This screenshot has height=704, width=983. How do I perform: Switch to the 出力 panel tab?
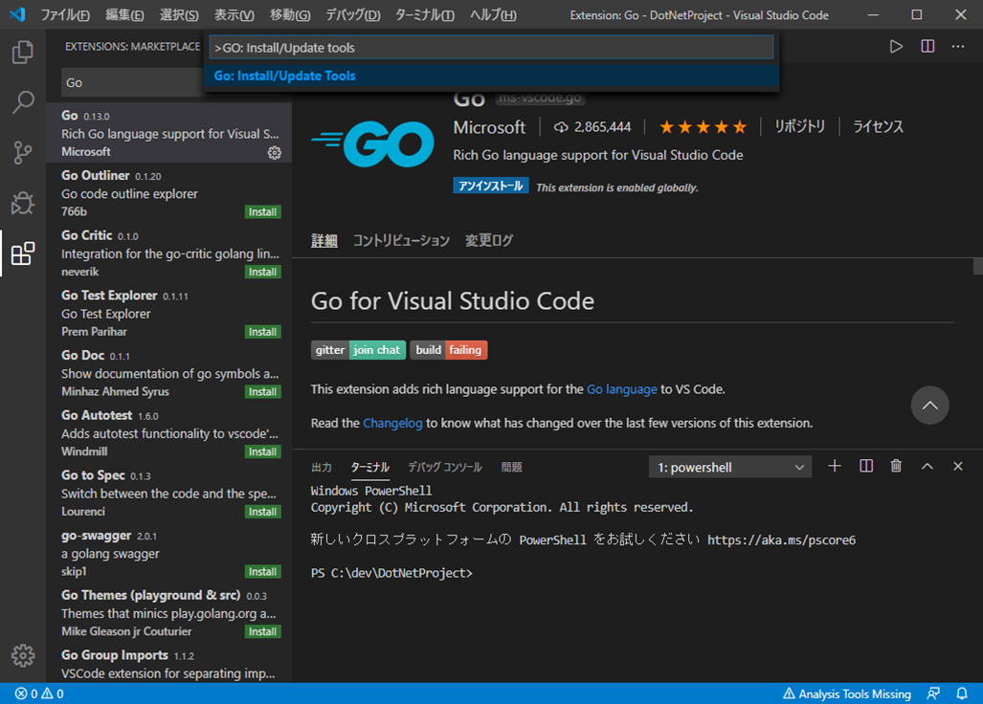tap(322, 467)
